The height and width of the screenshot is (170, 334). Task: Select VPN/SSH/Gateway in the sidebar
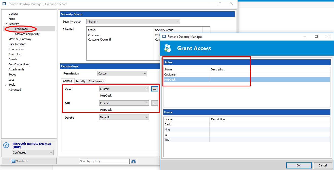point(20,39)
